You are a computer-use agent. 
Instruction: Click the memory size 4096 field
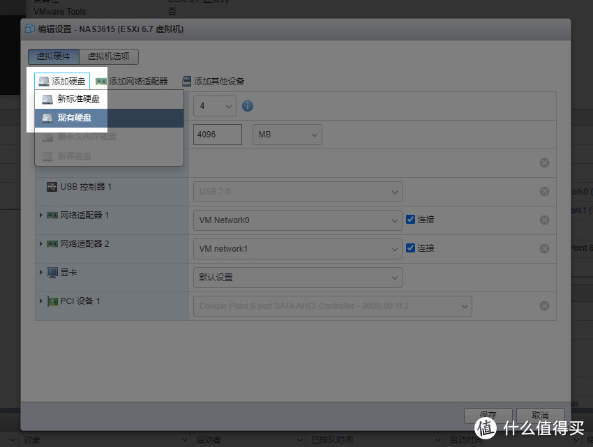(217, 134)
